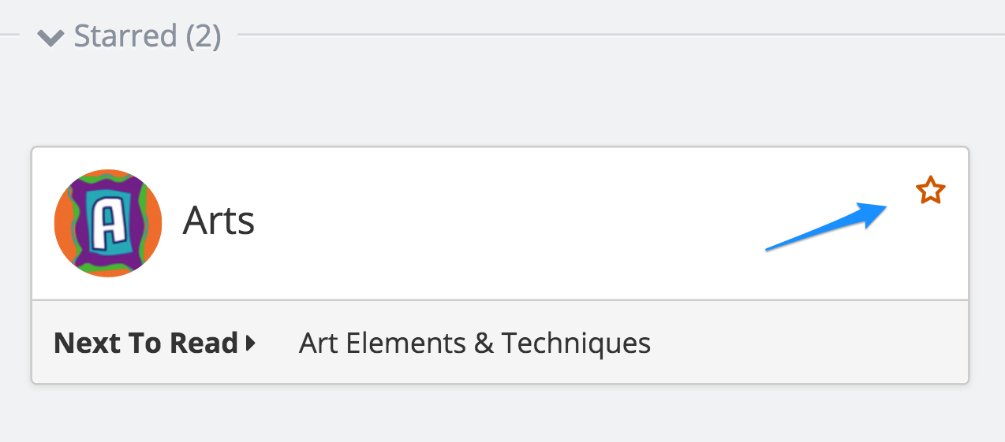Open the Arts course circular icon
This screenshot has height=442, width=1005.
pos(108,223)
